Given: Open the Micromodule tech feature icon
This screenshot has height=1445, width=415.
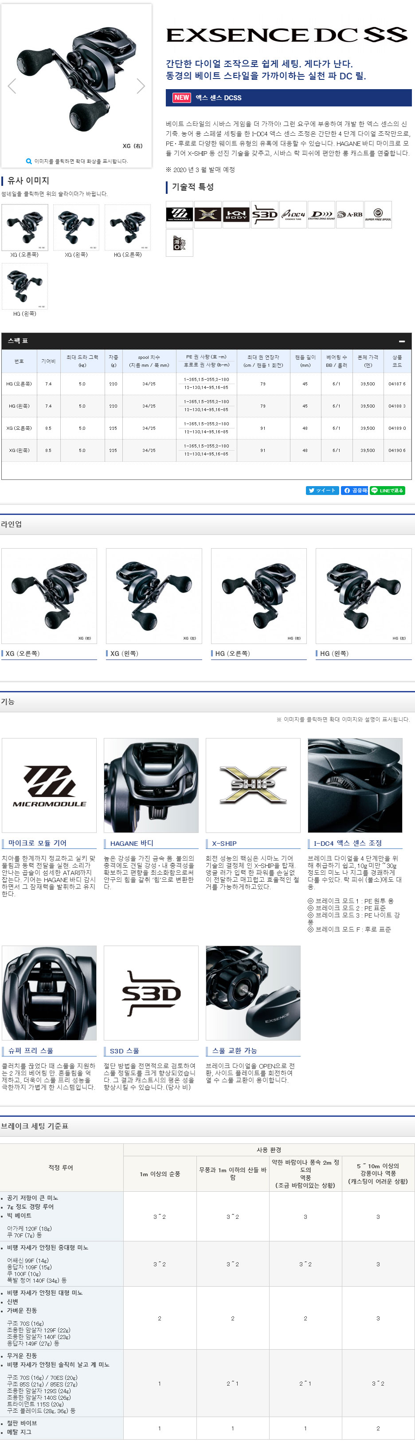Looking at the screenshot, I should pyautogui.click(x=180, y=214).
